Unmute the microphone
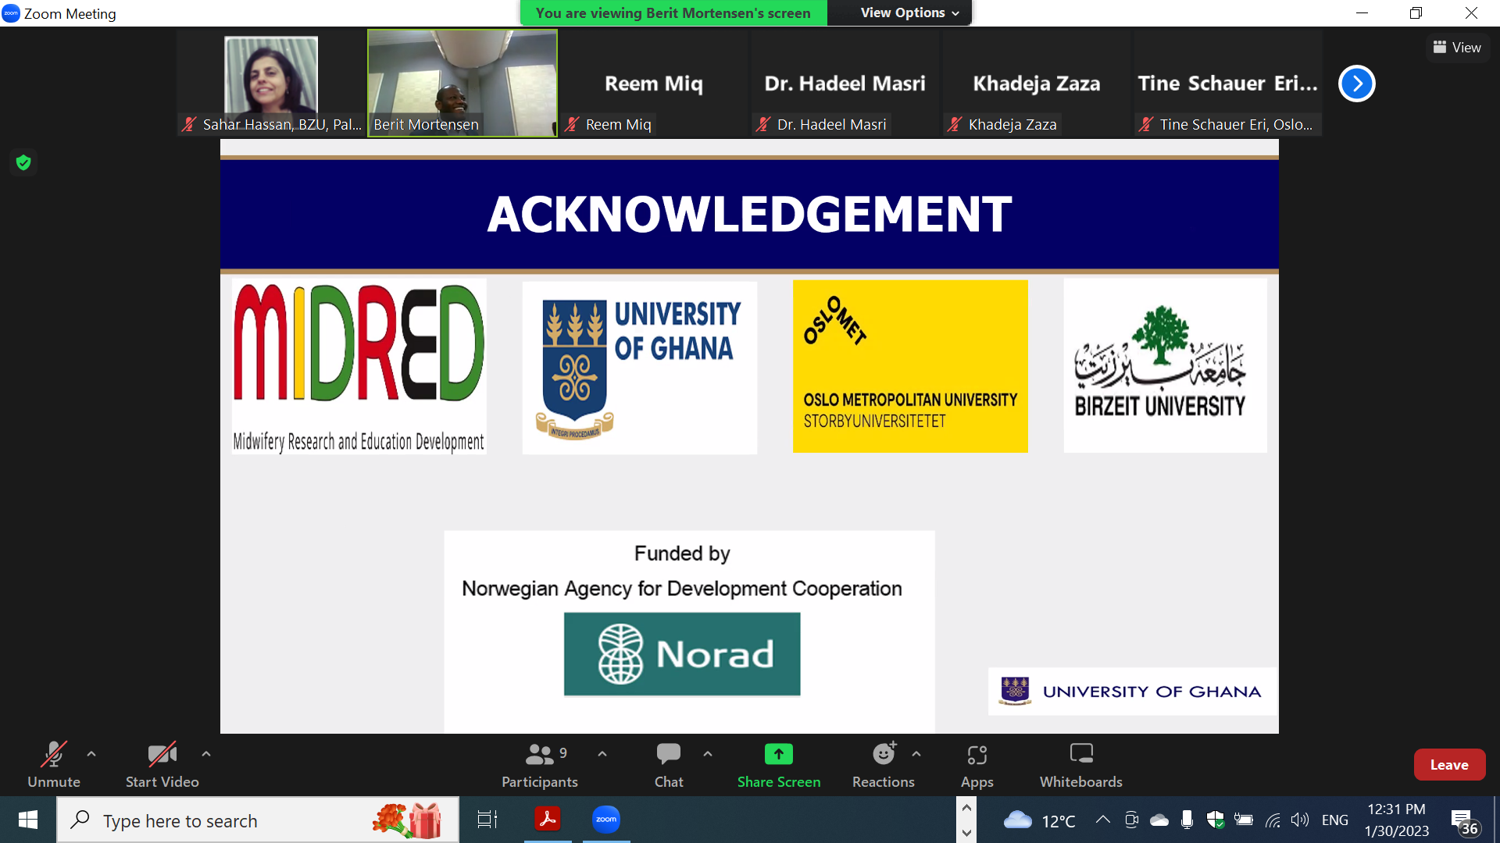The height and width of the screenshot is (843, 1500). point(53,764)
